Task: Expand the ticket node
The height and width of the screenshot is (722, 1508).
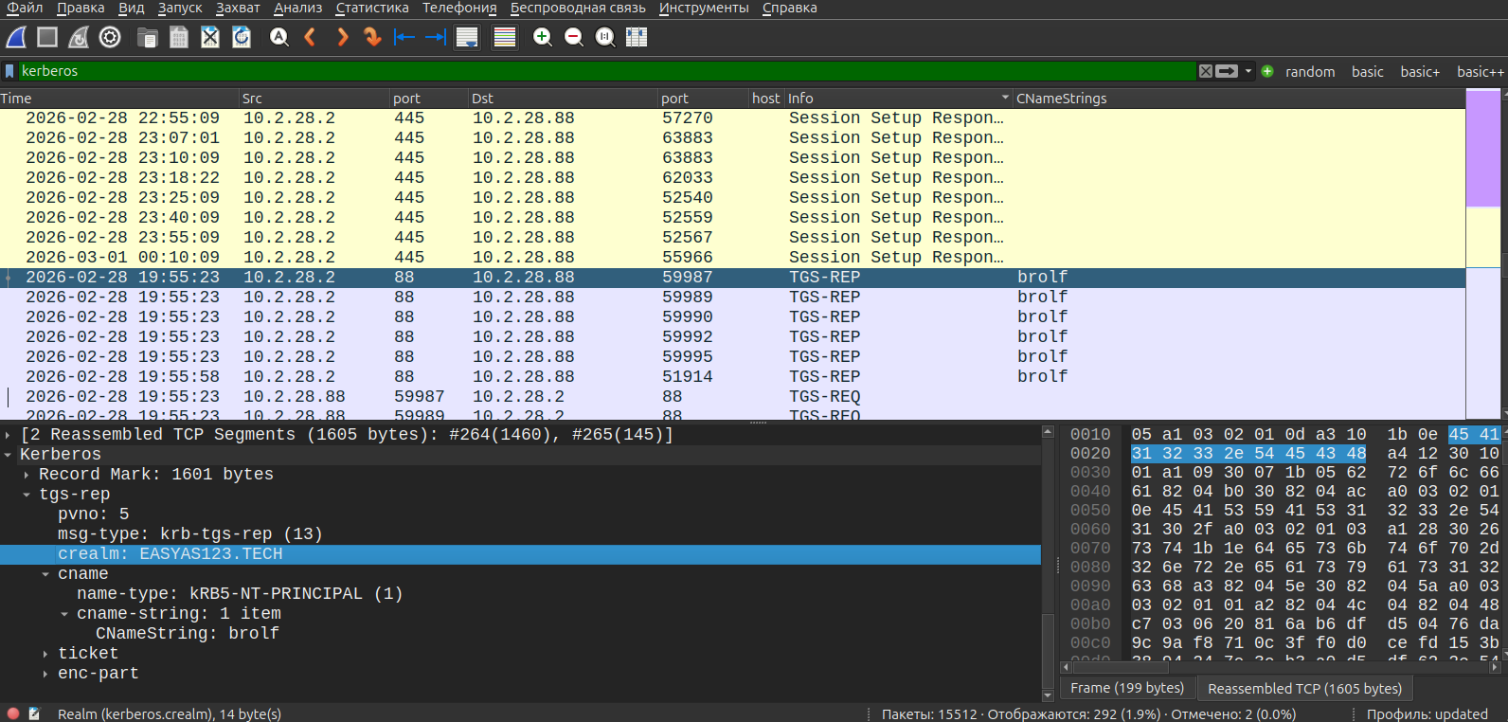Action: point(45,654)
